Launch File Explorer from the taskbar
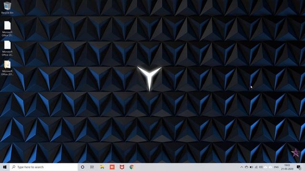The height and width of the screenshot is (171, 305). [x=102, y=167]
